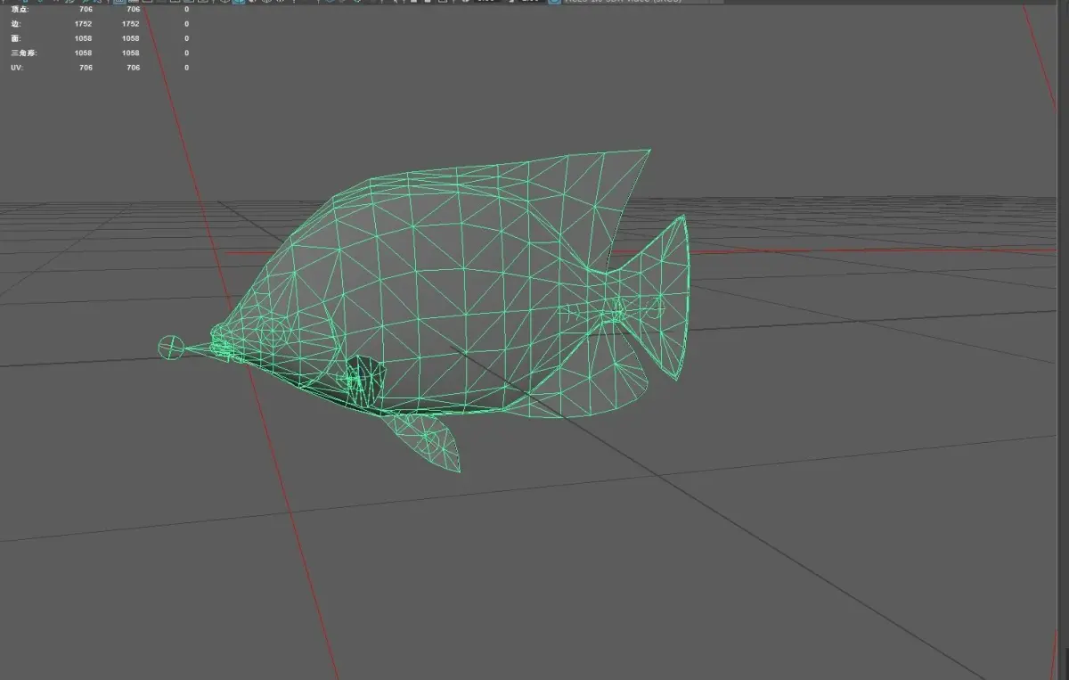Click the 0 value in the 边 row
This screenshot has height=680, width=1069.
tap(187, 24)
